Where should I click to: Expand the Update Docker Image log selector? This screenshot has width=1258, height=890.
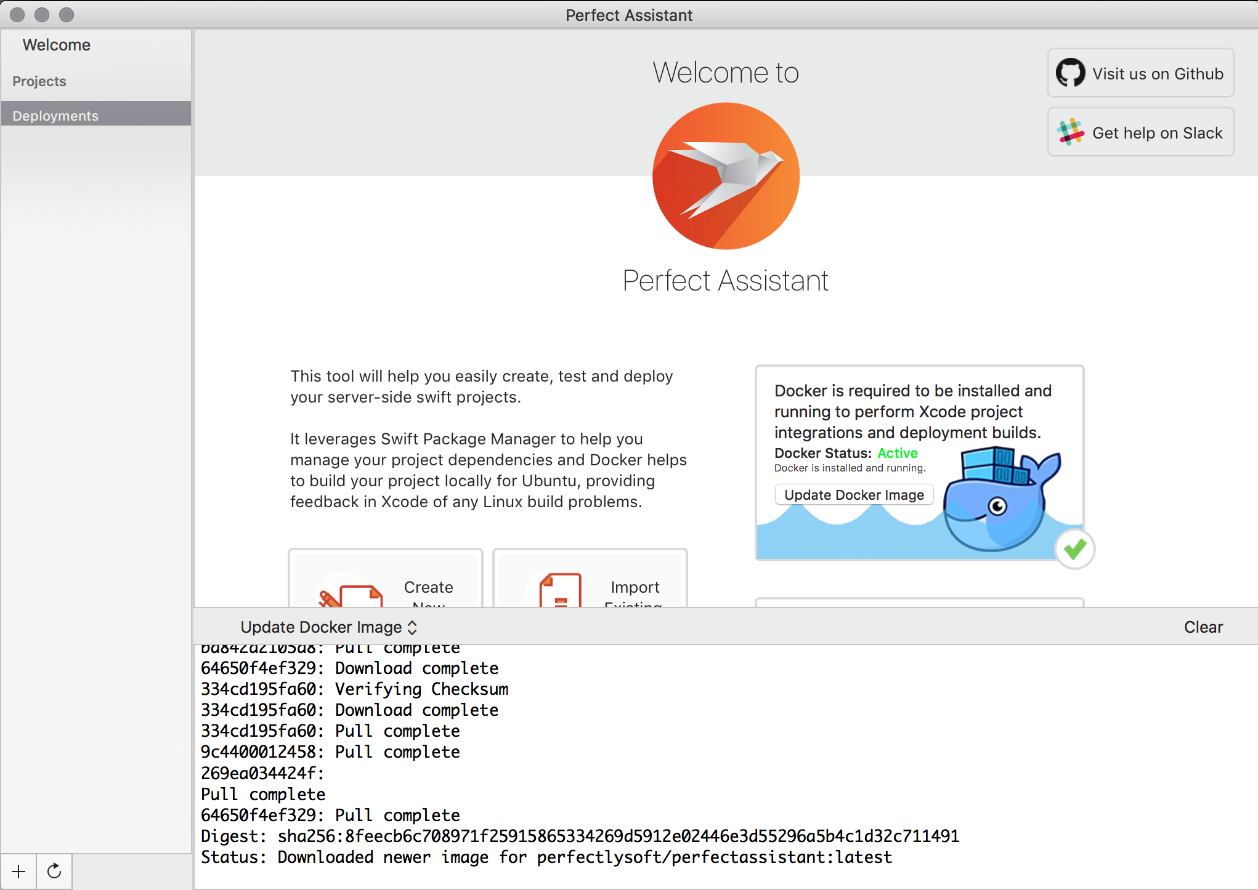tap(329, 627)
